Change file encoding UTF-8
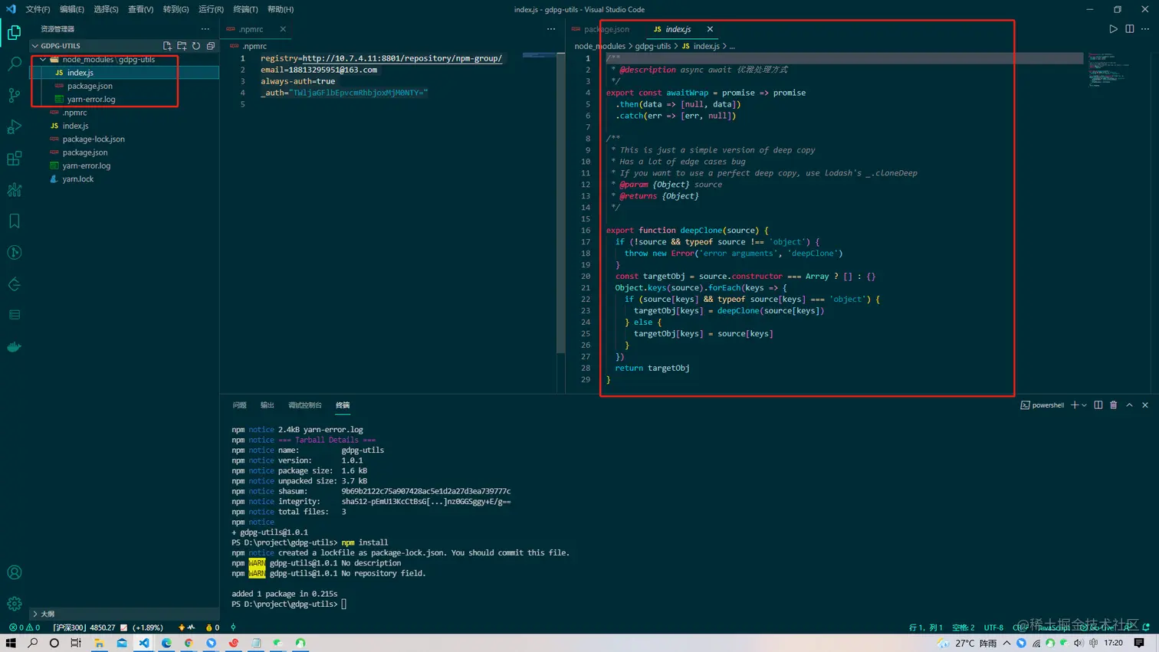Image resolution: width=1159 pixels, height=652 pixels. click(993, 627)
